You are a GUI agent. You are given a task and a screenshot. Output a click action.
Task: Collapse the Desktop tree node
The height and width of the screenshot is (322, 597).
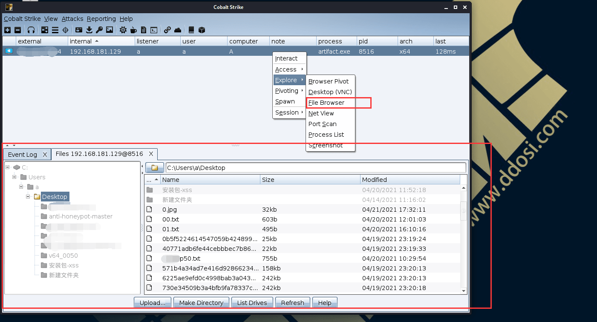point(28,197)
